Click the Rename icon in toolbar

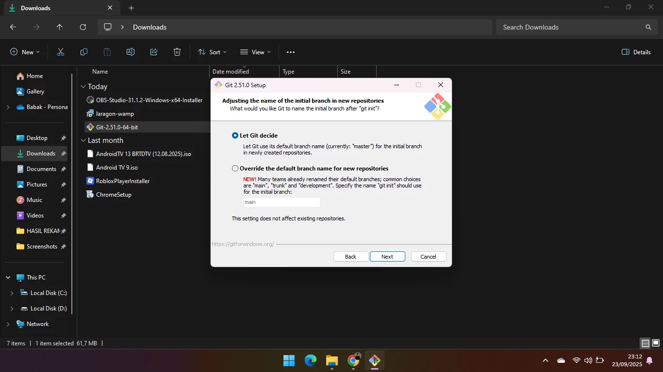pos(131,52)
